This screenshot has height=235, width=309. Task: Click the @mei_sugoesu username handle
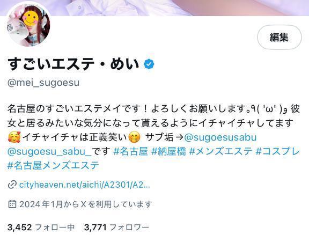click(43, 83)
